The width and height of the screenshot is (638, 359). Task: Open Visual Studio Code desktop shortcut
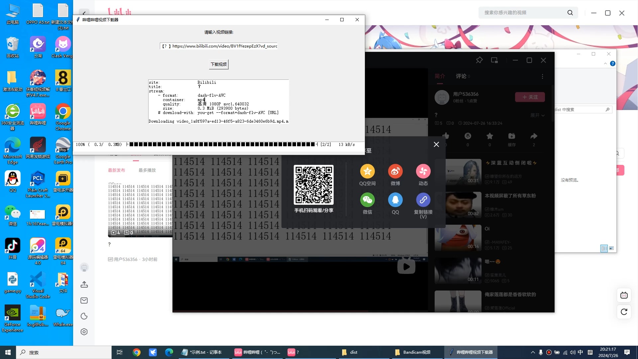tap(38, 285)
